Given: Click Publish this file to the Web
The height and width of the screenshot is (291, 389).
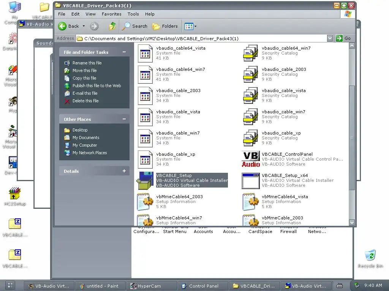Looking at the screenshot, I should [x=96, y=86].
